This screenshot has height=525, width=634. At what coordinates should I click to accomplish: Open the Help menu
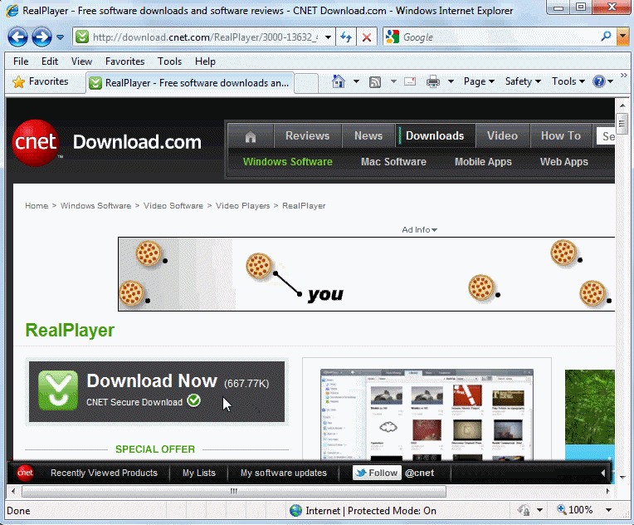pyautogui.click(x=205, y=61)
